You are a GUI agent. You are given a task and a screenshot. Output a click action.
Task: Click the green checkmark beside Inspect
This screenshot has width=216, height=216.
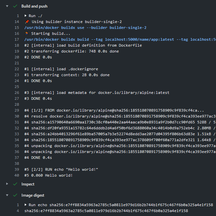click(15, 184)
